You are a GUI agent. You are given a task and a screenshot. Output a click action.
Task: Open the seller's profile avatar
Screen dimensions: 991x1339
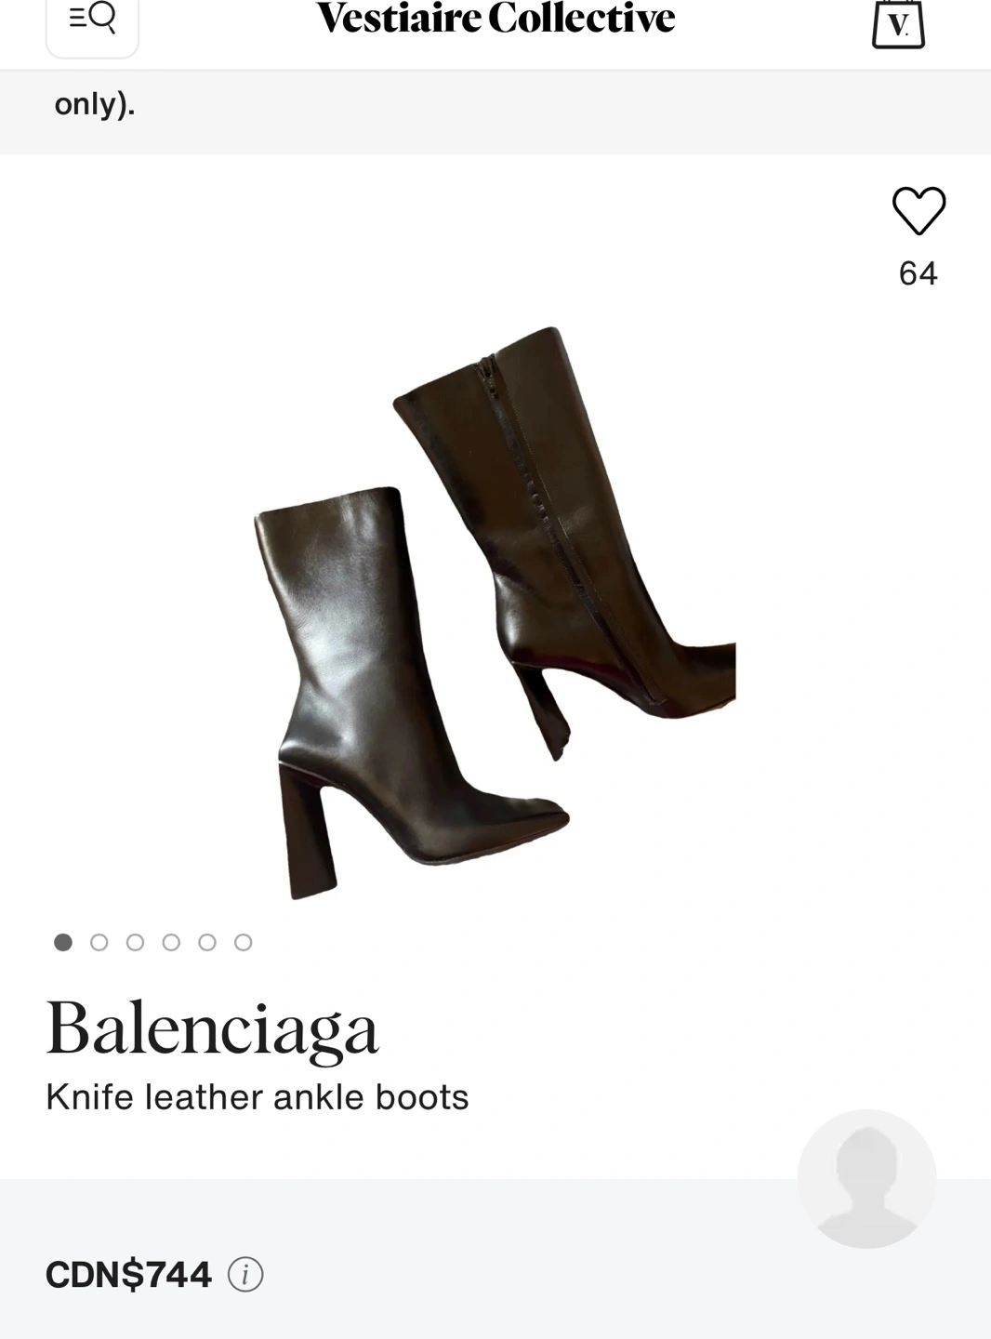click(x=866, y=1178)
